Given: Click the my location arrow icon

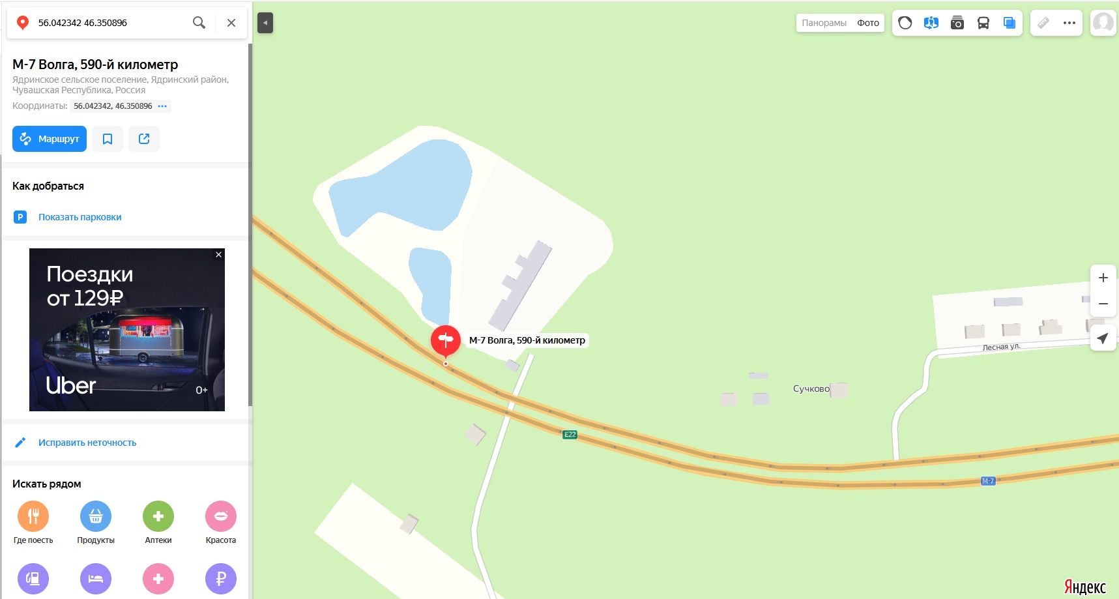Looking at the screenshot, I should (1103, 338).
